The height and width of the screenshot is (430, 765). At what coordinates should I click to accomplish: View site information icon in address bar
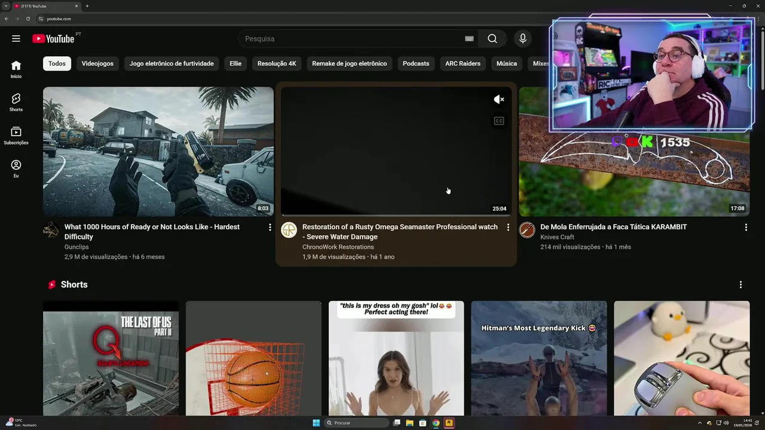(x=41, y=19)
